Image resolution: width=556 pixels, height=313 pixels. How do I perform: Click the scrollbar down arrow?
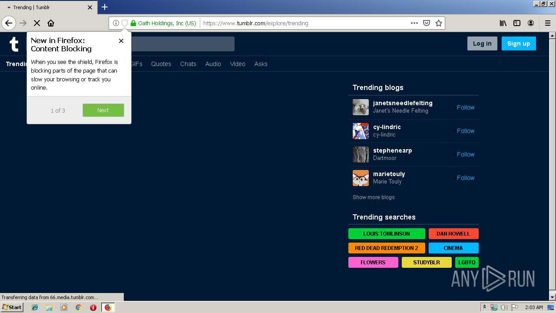tap(553, 297)
